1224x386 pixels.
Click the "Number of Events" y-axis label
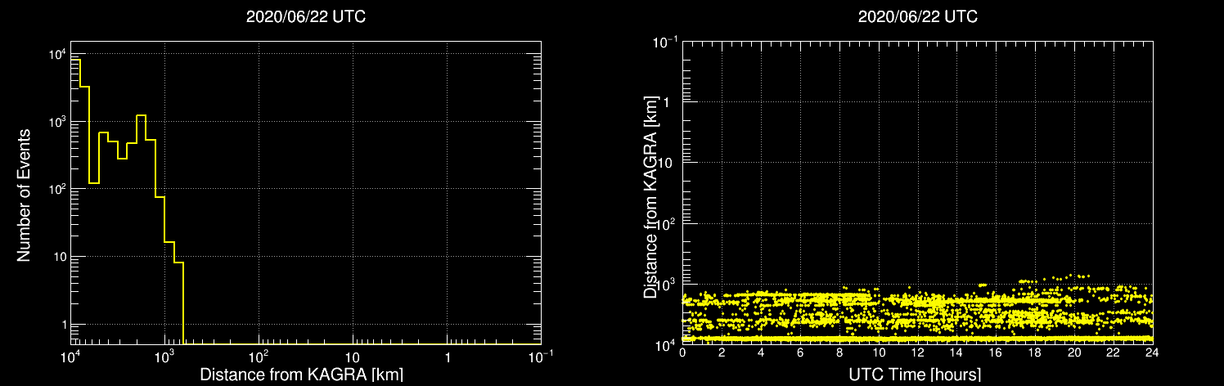tap(25, 195)
